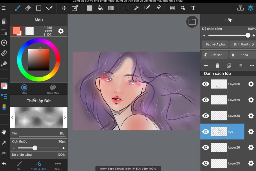Open the rotate canvas tool in sidebar
Screen dimensions: 256x171
4,43
